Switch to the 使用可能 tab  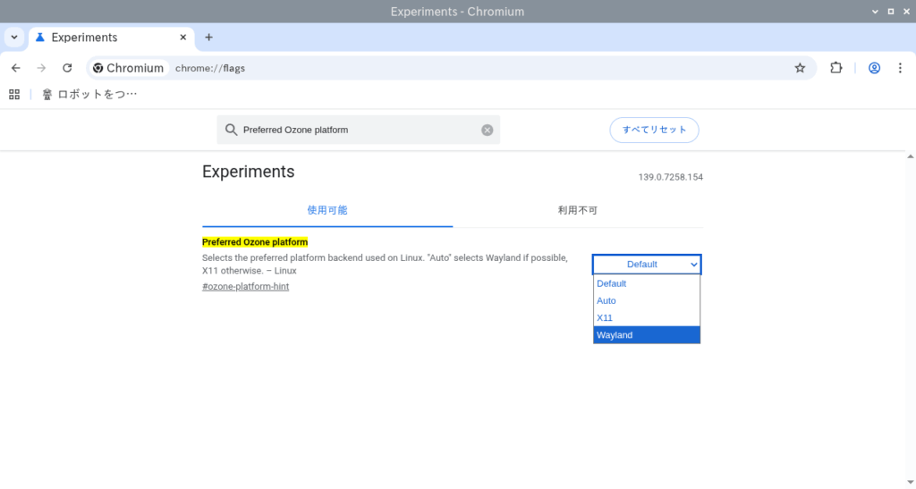[x=327, y=211]
